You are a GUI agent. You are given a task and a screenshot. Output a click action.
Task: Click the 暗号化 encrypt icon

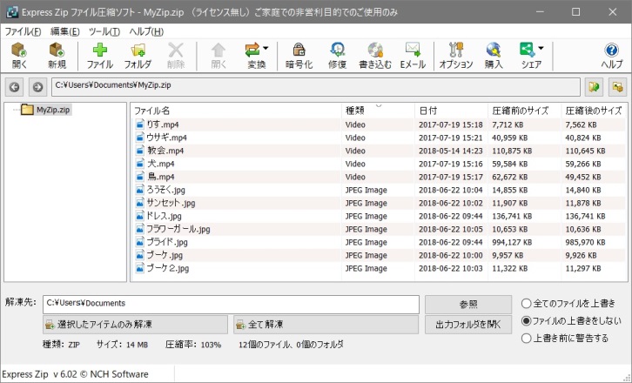point(299,55)
